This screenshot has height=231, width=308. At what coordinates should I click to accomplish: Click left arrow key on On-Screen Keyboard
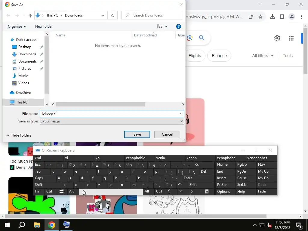tap(169, 191)
